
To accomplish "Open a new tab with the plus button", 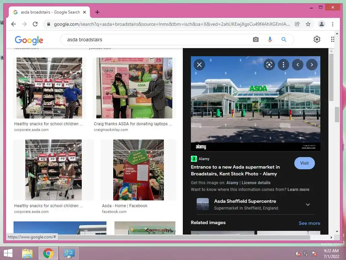I will (x=97, y=12).
